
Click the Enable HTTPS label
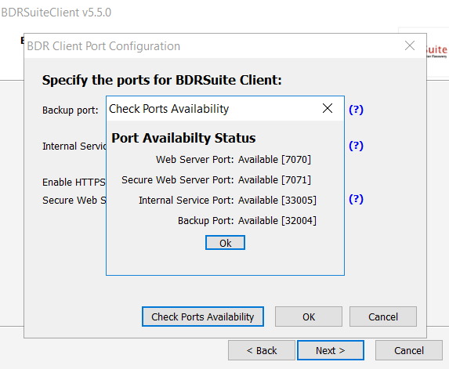tap(74, 183)
